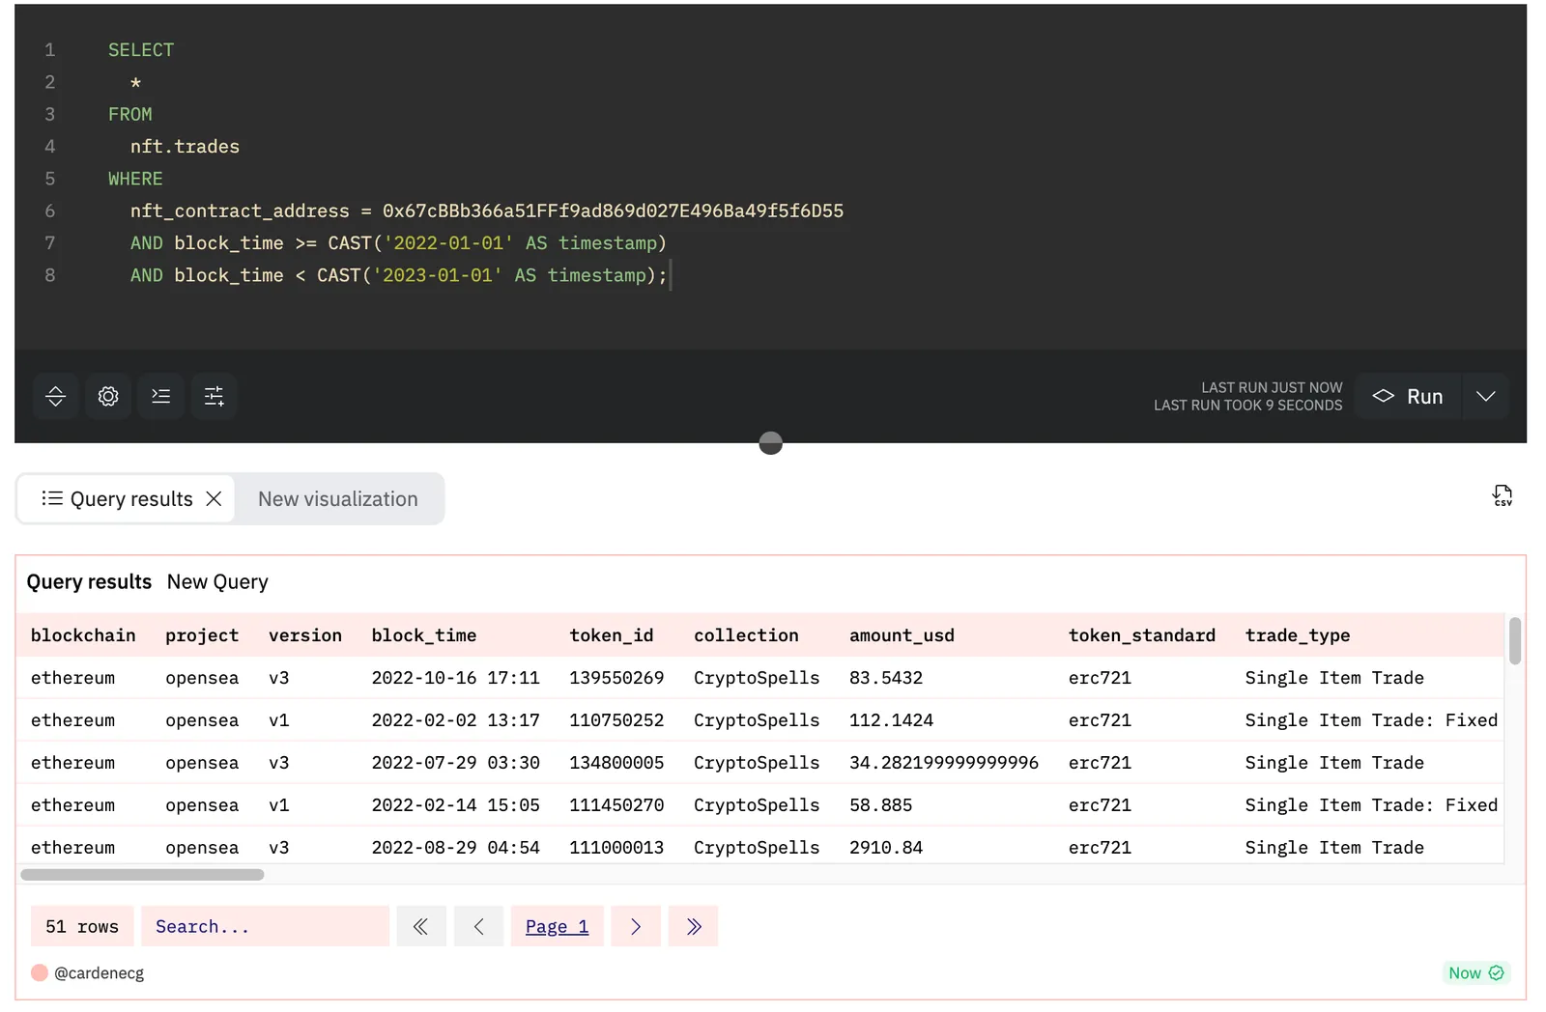The height and width of the screenshot is (1012, 1546).
Task: Focus the results Search field
Action: point(265,927)
